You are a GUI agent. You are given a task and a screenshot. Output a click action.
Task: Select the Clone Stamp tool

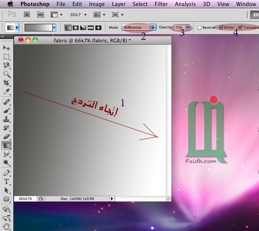(6, 119)
